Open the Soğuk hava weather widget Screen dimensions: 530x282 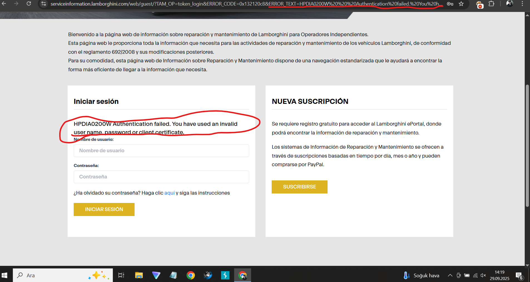(x=422, y=275)
